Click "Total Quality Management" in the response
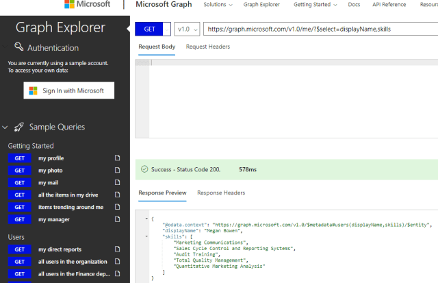Image resolution: width=438 pixels, height=283 pixels. [x=209, y=260]
